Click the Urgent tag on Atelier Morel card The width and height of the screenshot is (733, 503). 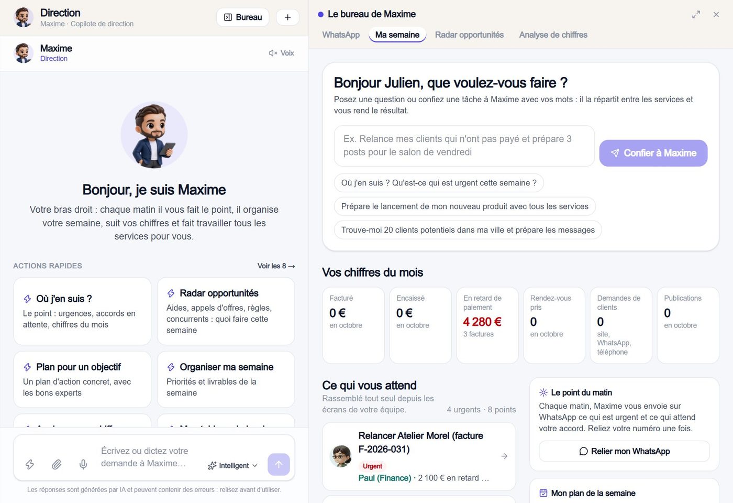(x=372, y=466)
